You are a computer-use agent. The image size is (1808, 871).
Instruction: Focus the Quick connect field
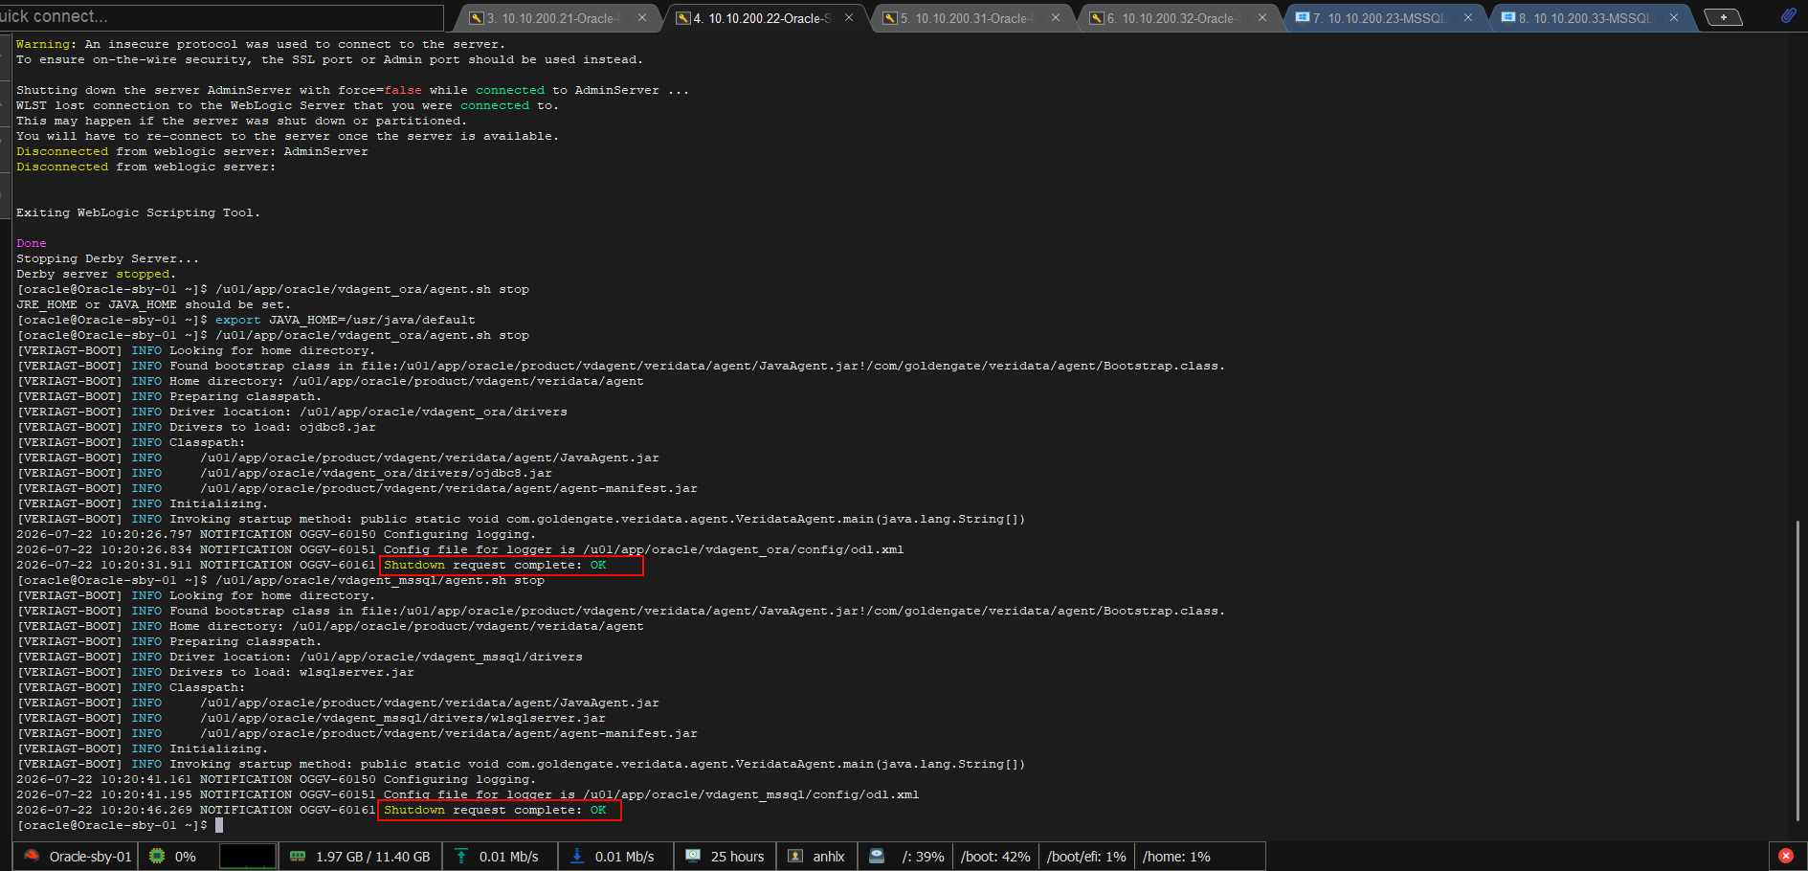click(x=221, y=16)
